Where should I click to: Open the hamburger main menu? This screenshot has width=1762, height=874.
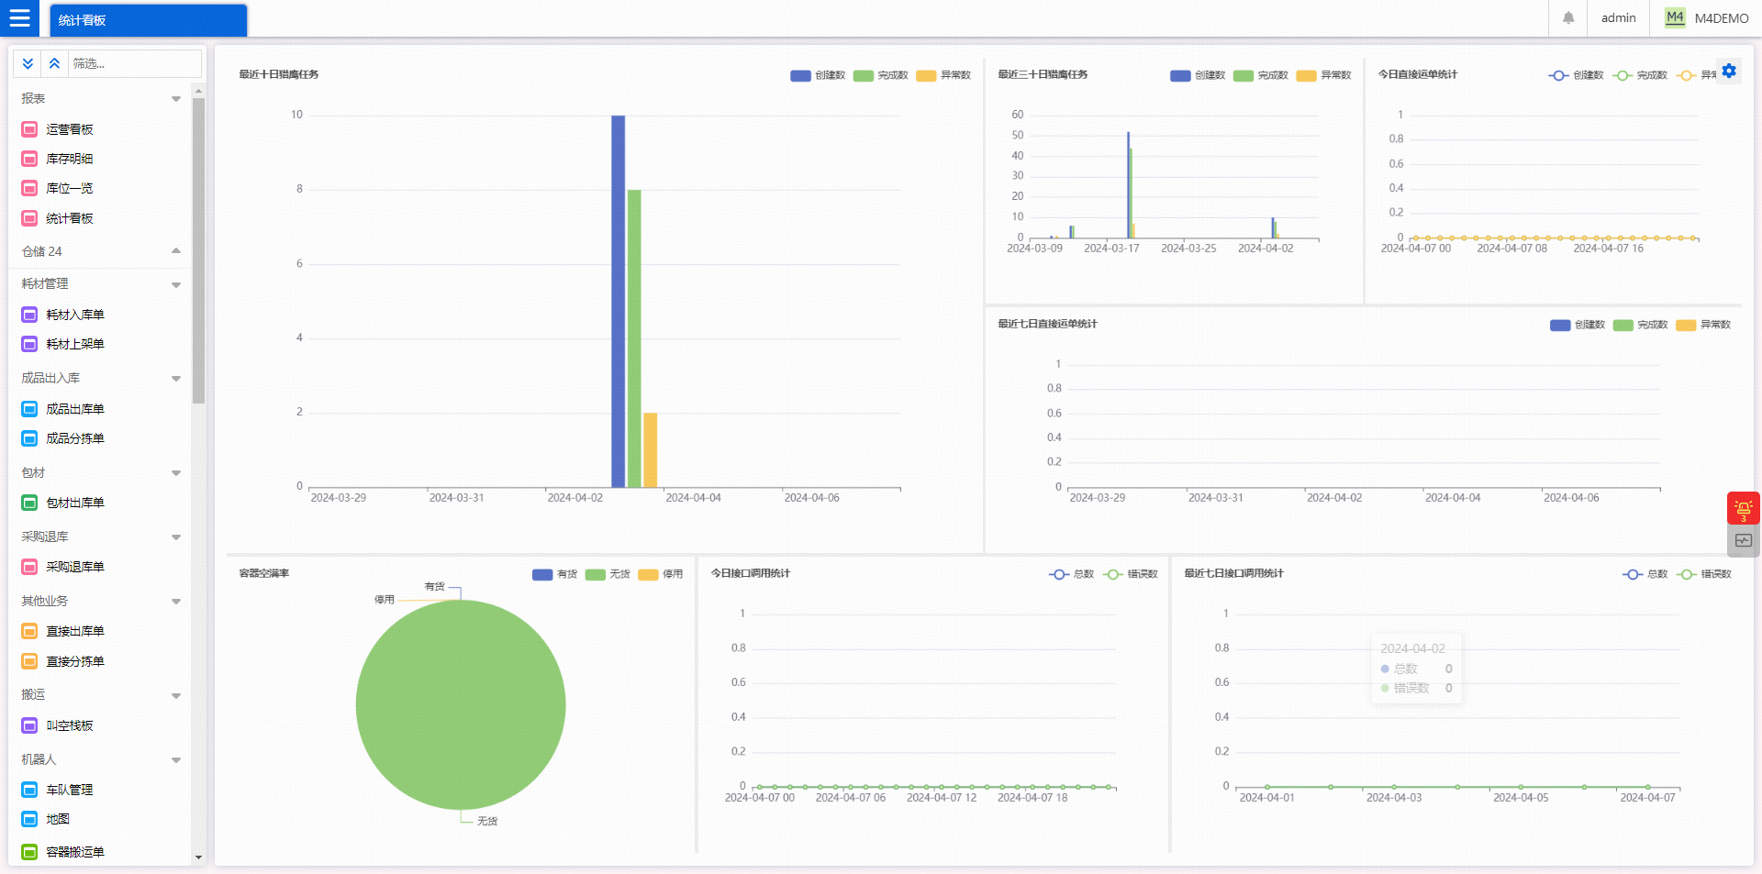19,18
